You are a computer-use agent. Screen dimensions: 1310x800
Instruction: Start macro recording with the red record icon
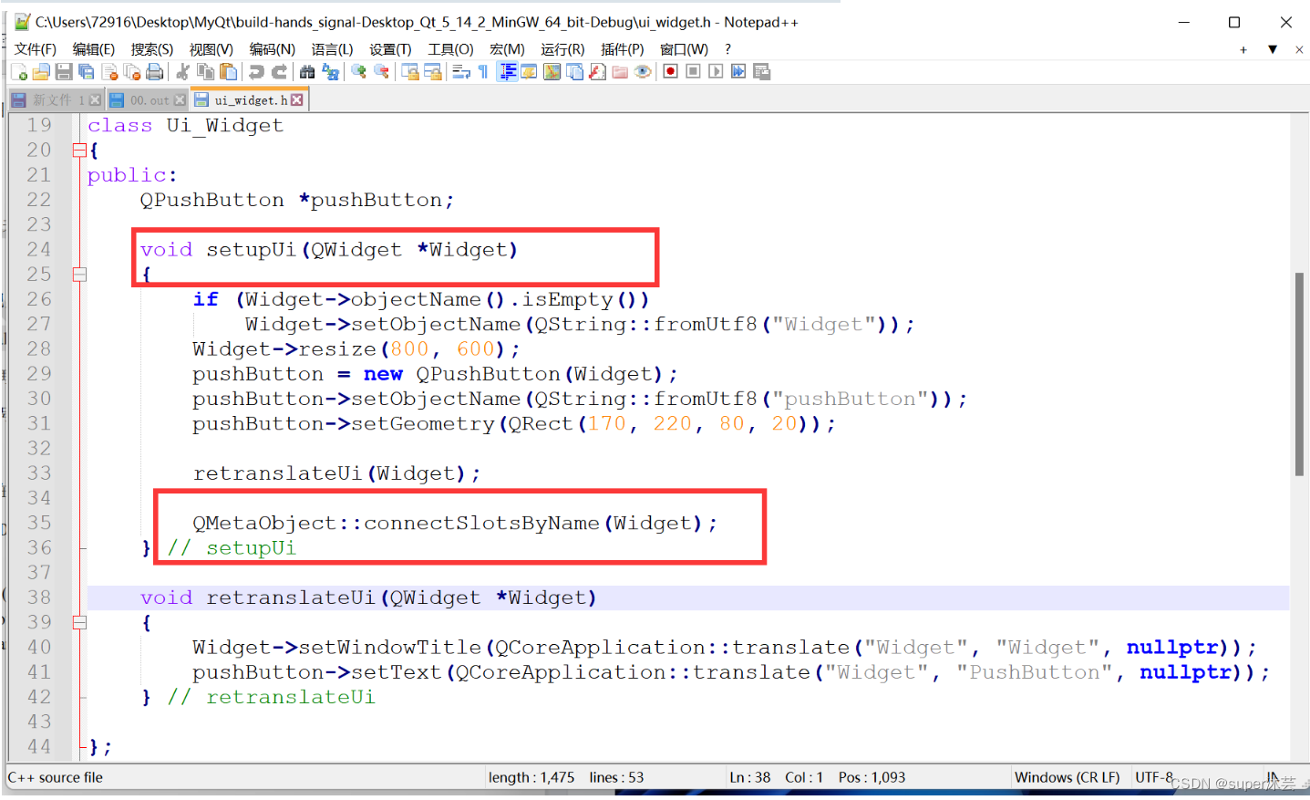670,71
